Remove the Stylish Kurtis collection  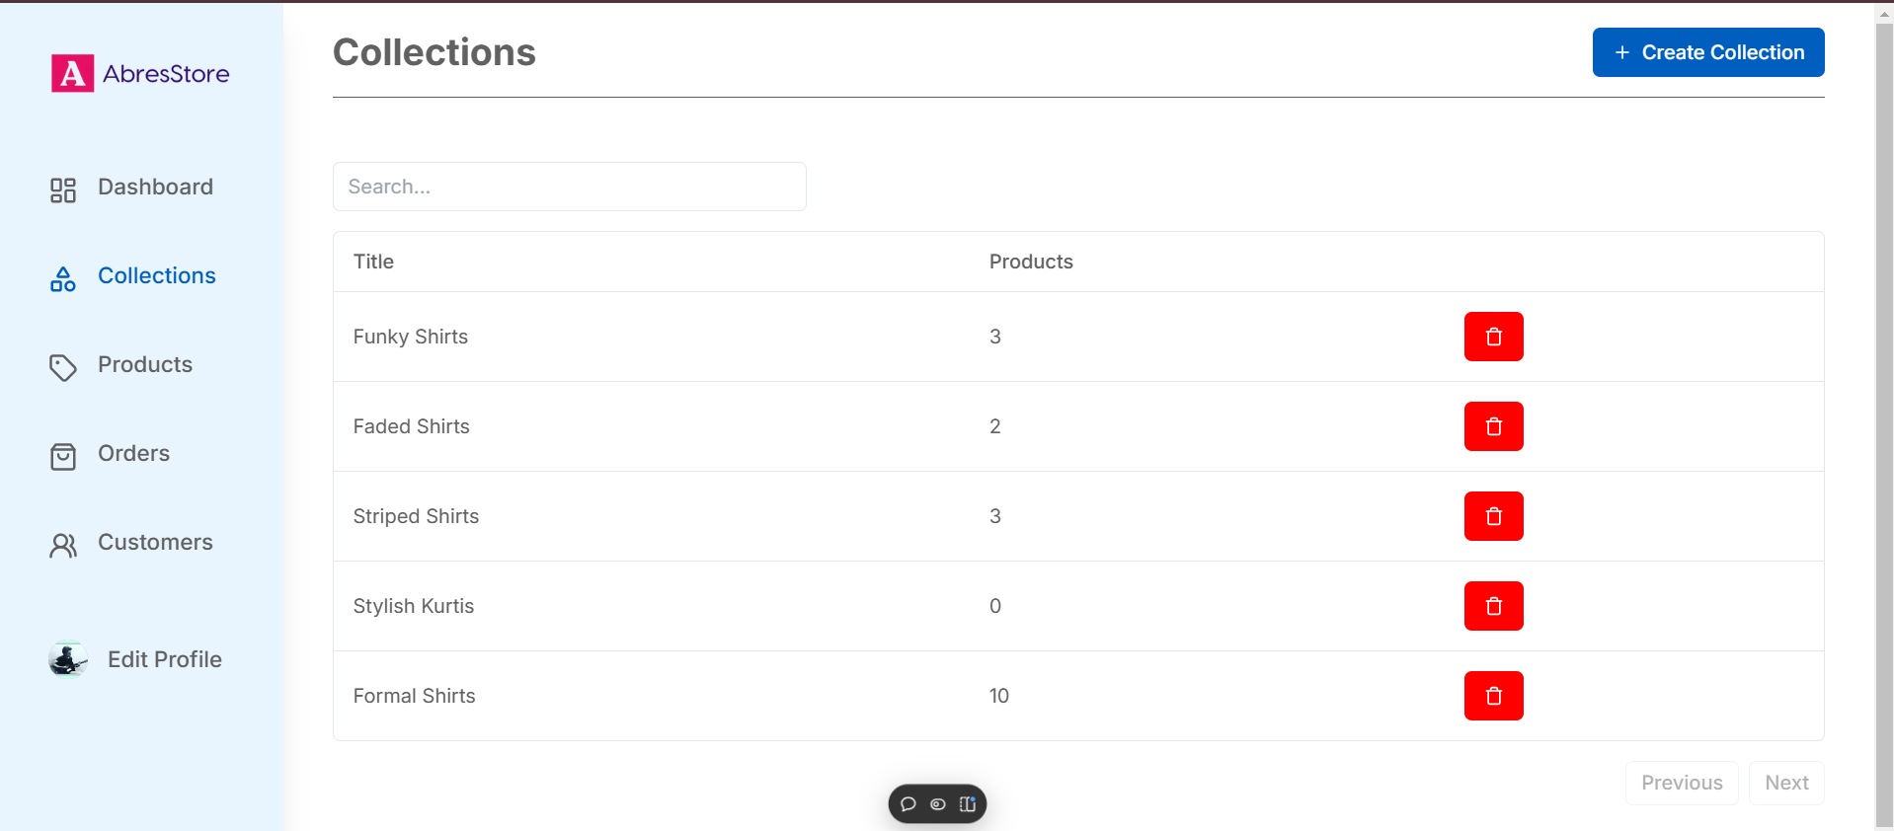click(x=1493, y=606)
